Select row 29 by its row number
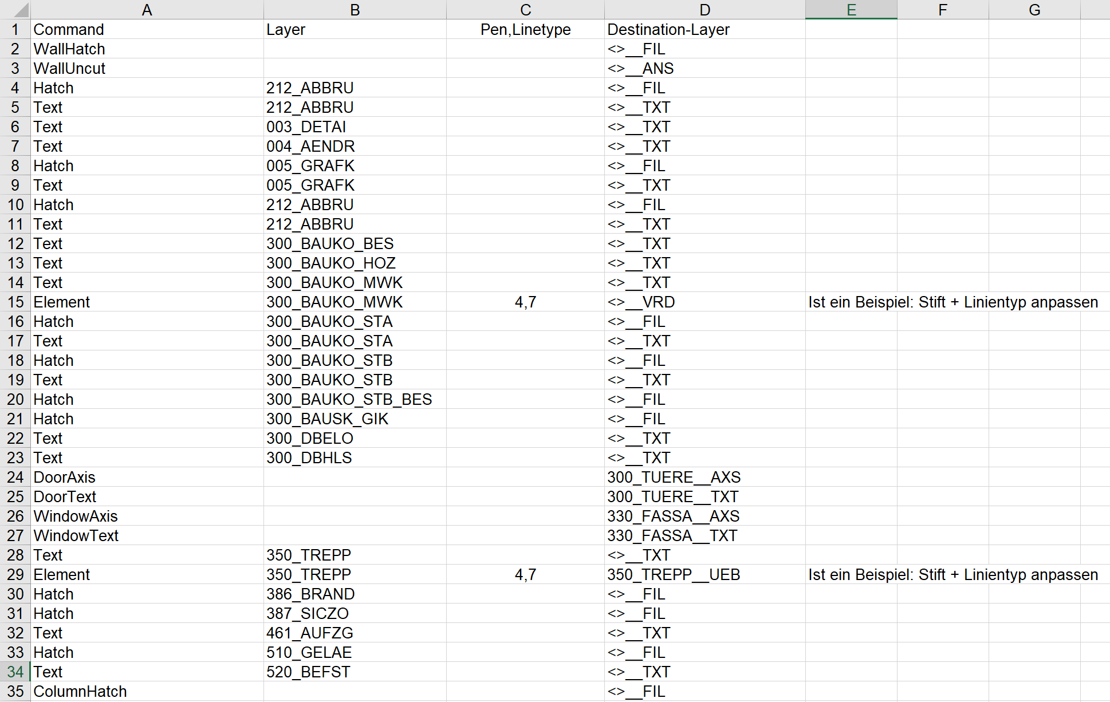Image resolution: width=1110 pixels, height=702 pixels. click(15, 574)
